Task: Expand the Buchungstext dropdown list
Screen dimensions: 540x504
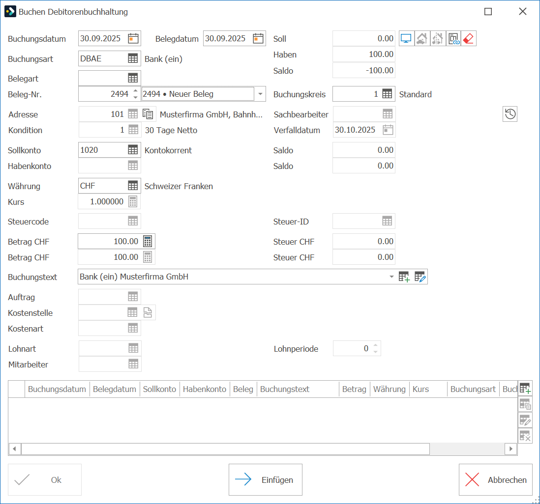Action: pos(391,277)
